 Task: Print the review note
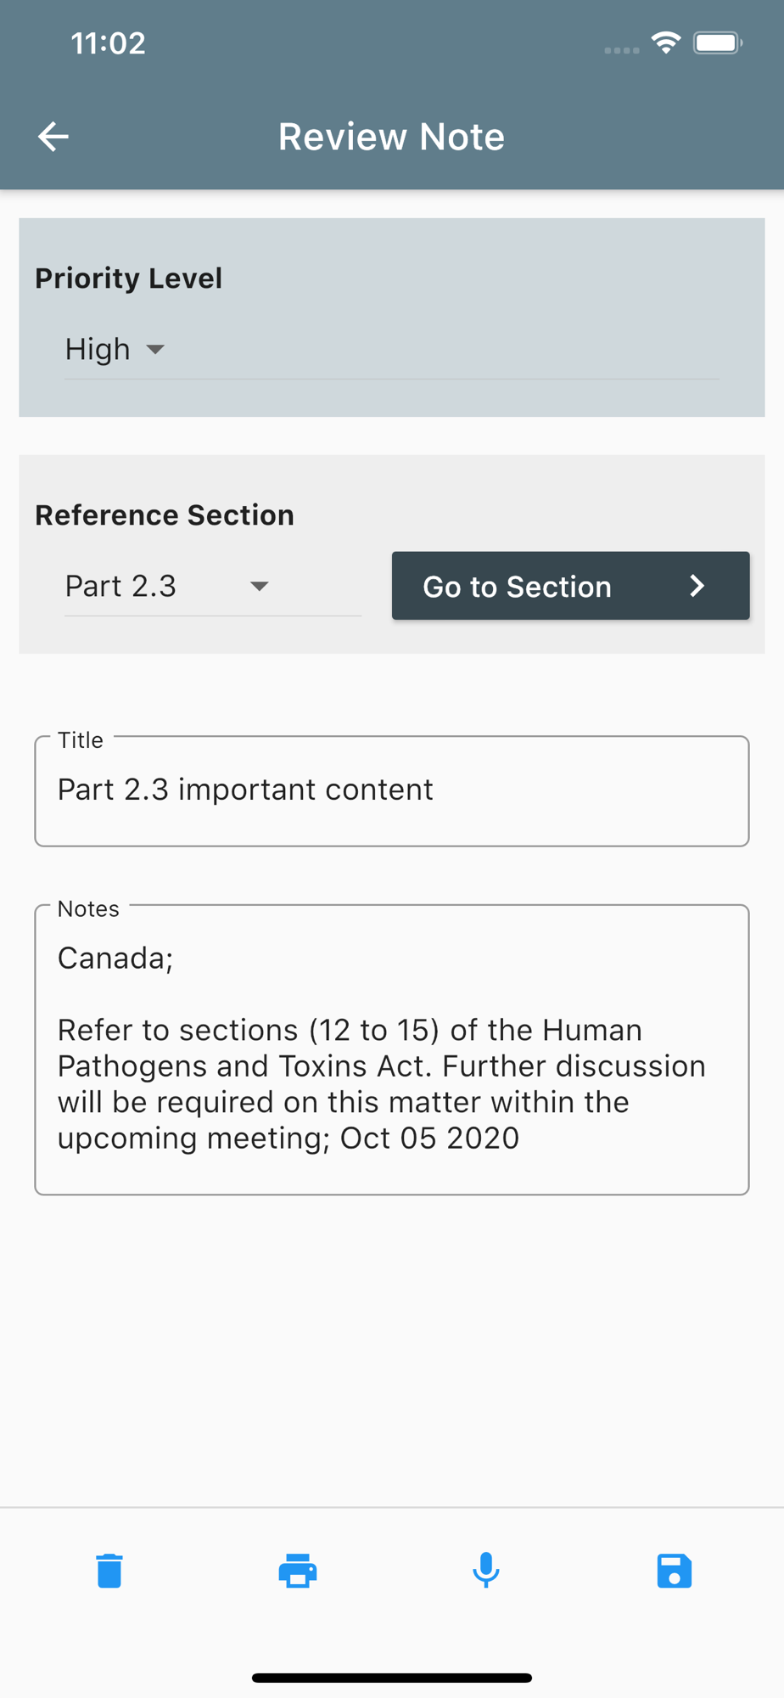[298, 1571]
